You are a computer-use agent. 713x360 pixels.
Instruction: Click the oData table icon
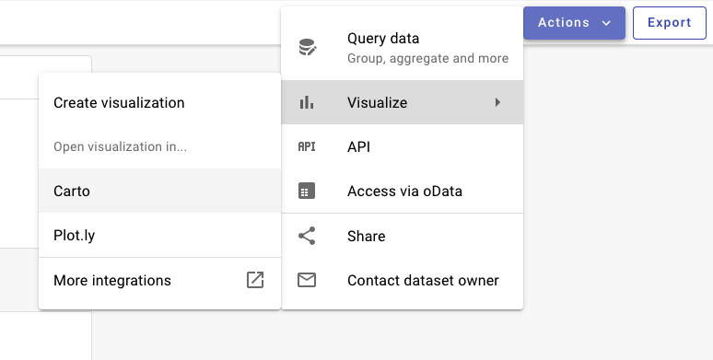[x=307, y=191]
